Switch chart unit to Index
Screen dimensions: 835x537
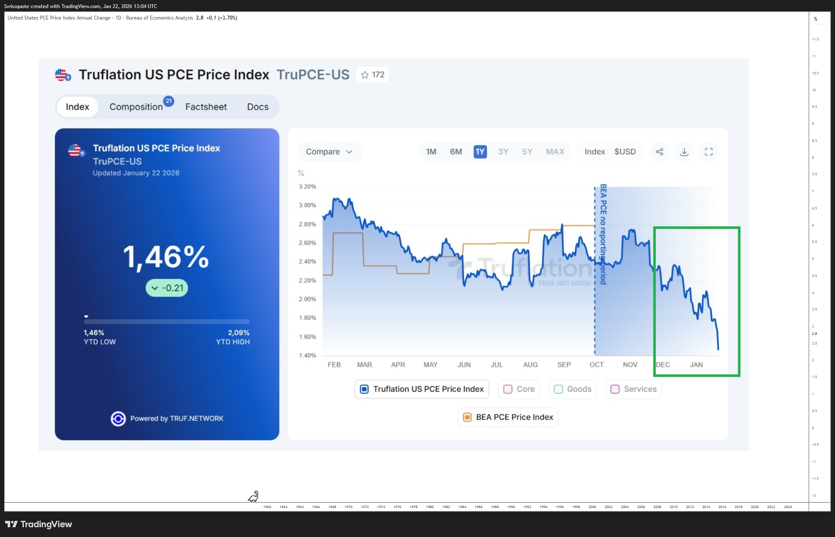(595, 152)
